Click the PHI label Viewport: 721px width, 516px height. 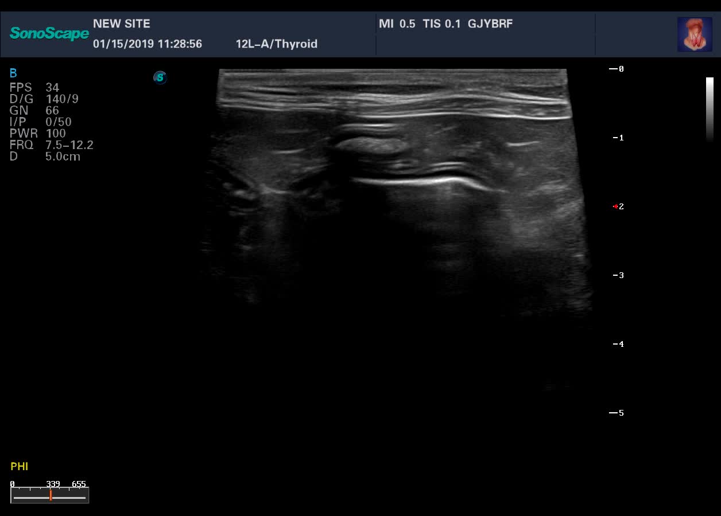pyautogui.click(x=19, y=467)
